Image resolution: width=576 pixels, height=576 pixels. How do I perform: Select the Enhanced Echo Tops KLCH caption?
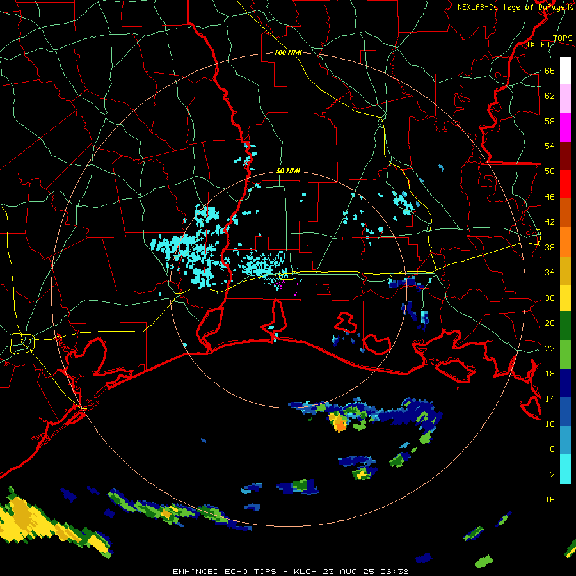point(291,572)
